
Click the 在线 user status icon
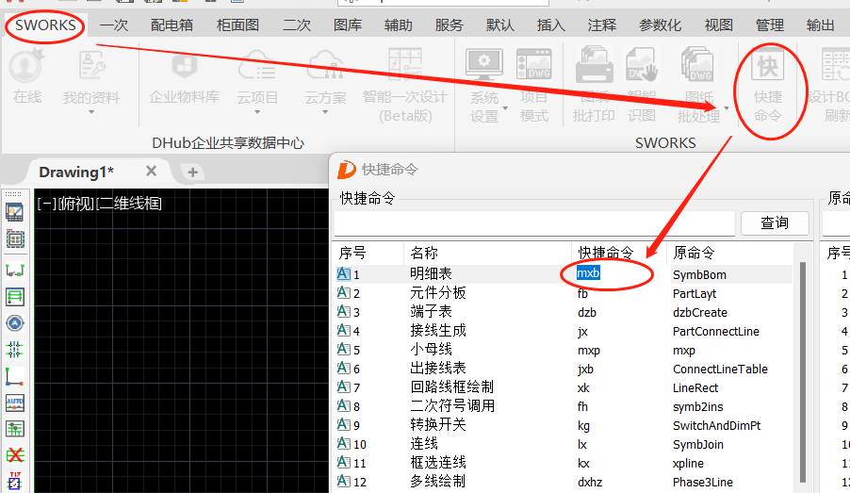(26, 65)
